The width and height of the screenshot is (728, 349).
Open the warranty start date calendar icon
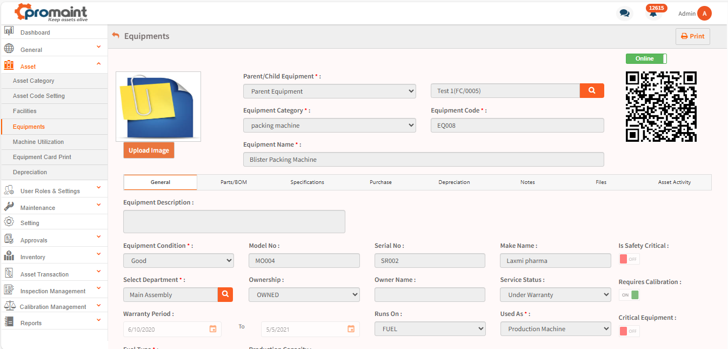click(x=213, y=329)
